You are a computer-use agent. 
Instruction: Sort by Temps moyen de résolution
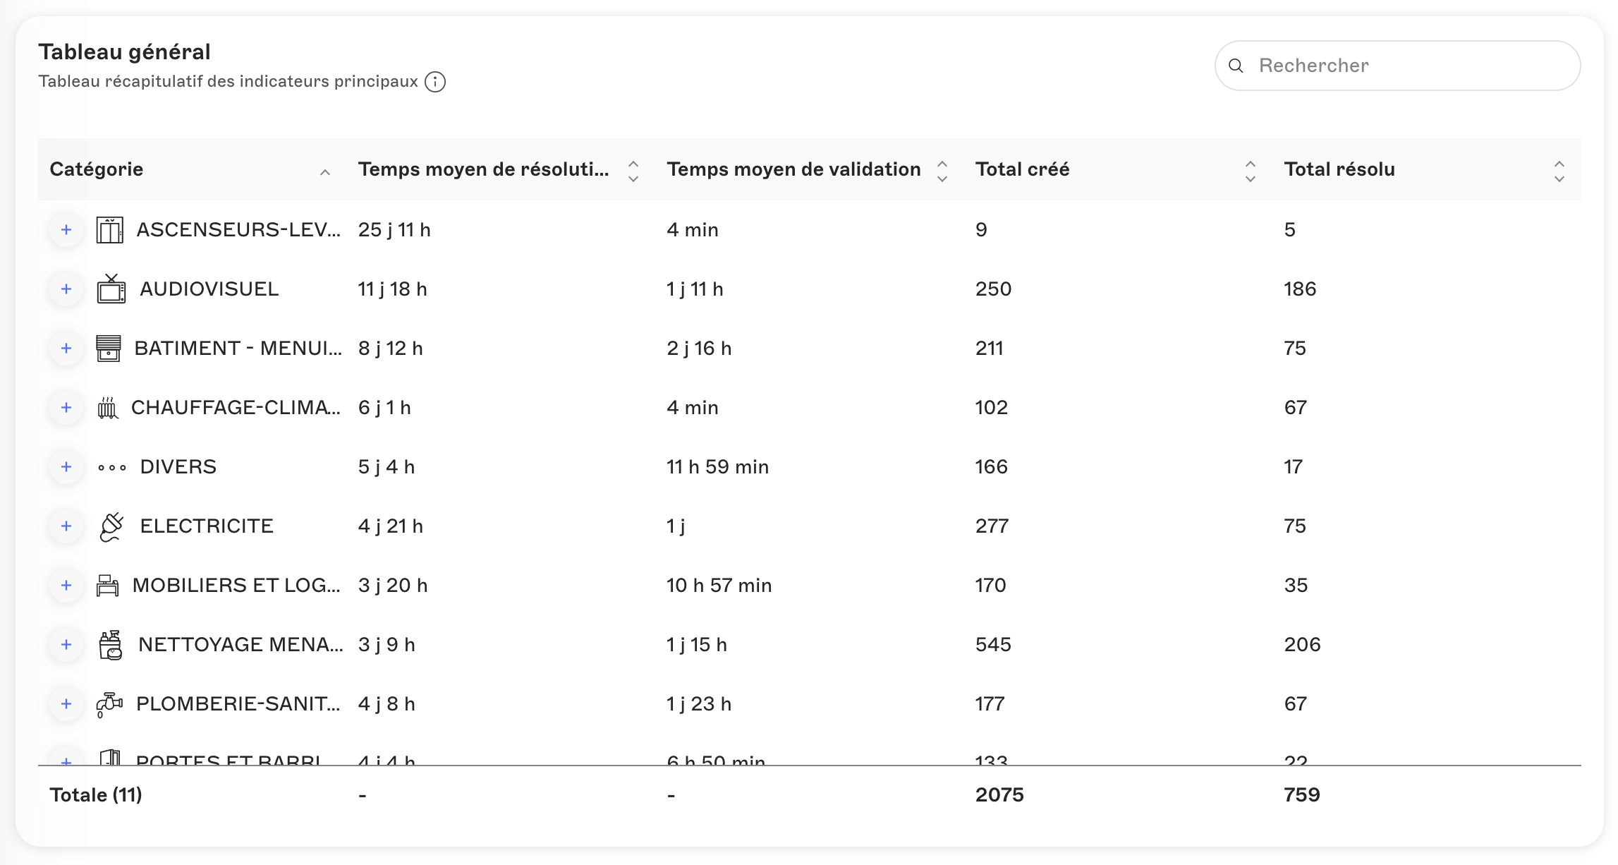tap(633, 171)
